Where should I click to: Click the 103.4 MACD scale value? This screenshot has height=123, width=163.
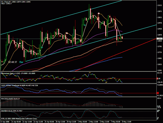(x=159, y=98)
